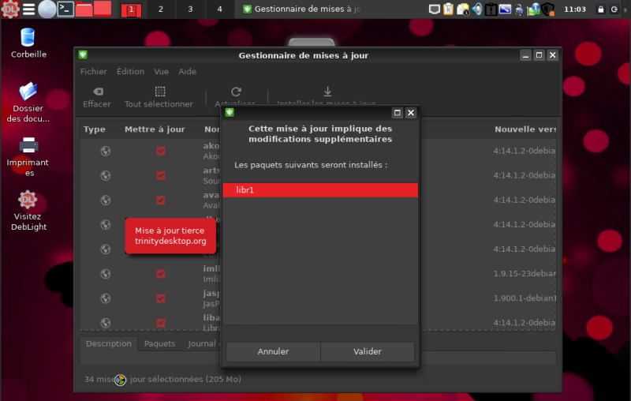Open the Aide menu
Viewport: 631px width, 401px height.
187,71
